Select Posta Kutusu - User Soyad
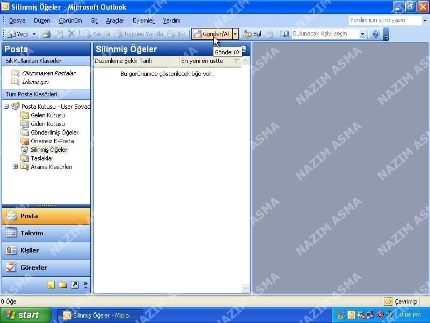The width and height of the screenshot is (430, 323). click(56, 107)
